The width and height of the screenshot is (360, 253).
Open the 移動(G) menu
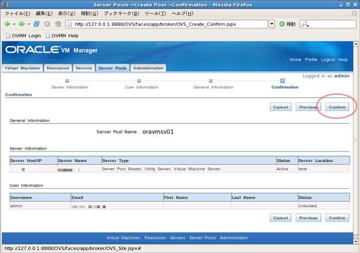coord(90,14)
